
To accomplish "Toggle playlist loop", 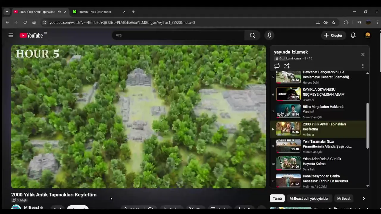I will click(x=277, y=66).
